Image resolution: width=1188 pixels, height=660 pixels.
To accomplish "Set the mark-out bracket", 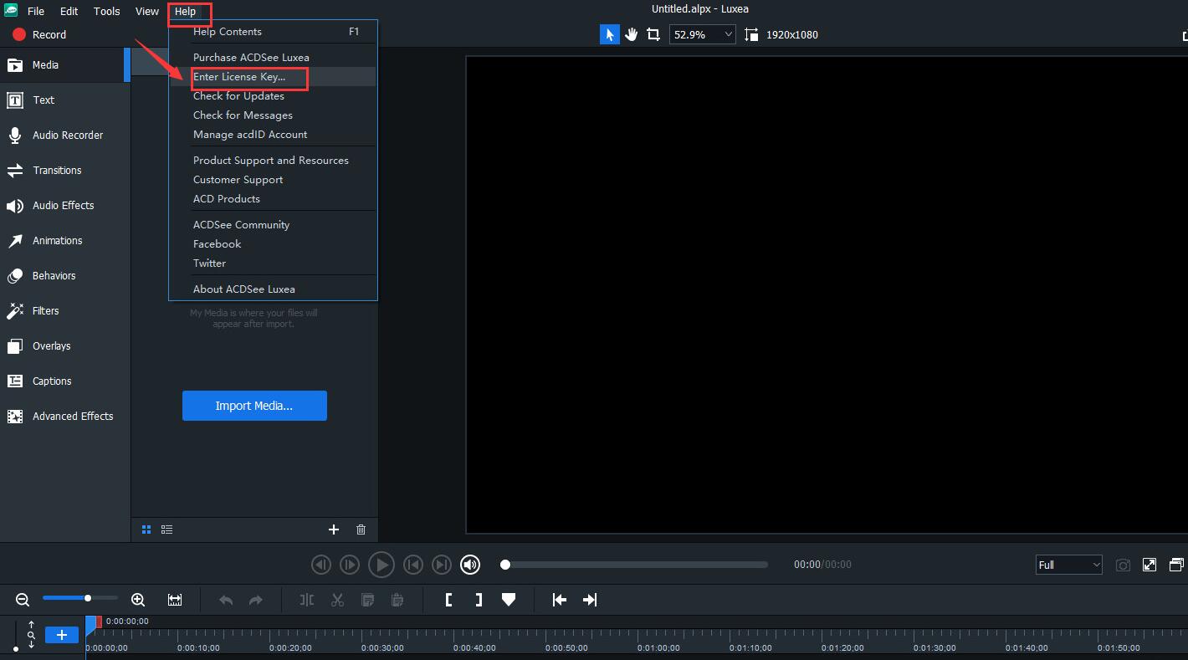I will (479, 599).
